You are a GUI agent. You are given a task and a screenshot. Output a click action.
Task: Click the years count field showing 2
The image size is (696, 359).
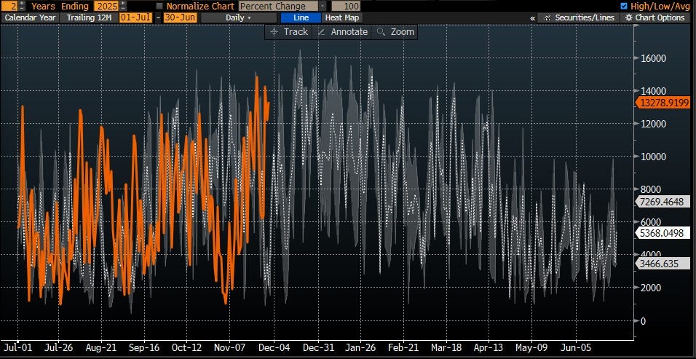[x=9, y=7]
